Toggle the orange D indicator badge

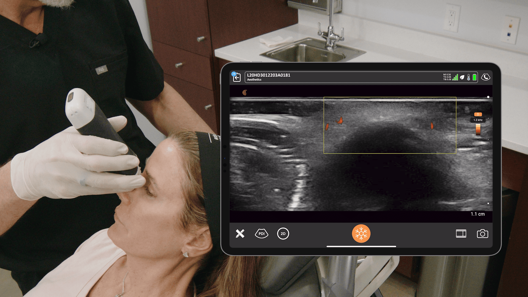pyautogui.click(x=478, y=114)
